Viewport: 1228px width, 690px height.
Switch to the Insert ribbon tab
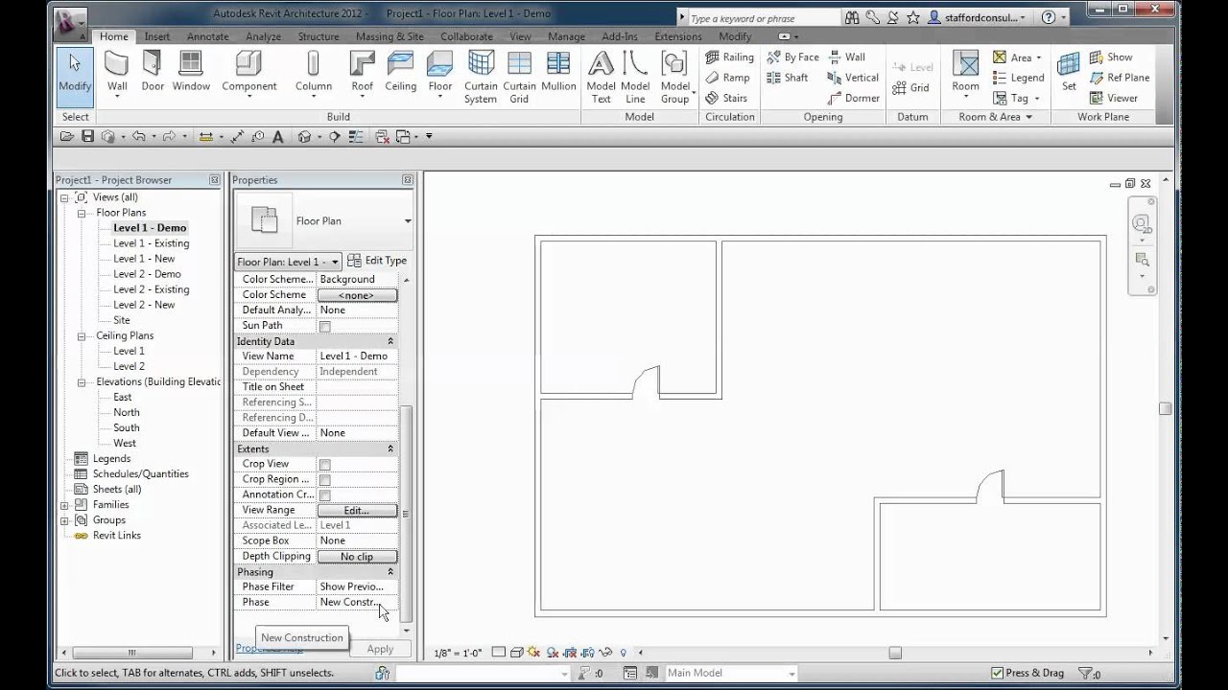(x=157, y=36)
